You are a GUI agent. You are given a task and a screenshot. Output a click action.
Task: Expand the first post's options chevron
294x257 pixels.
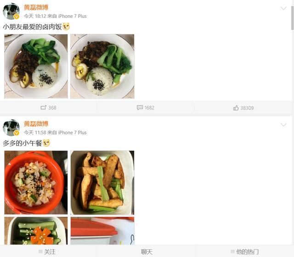283,8
